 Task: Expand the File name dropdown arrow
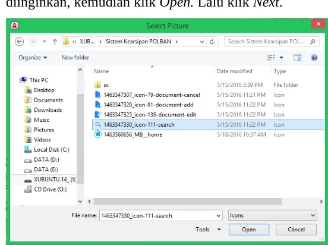219,215
